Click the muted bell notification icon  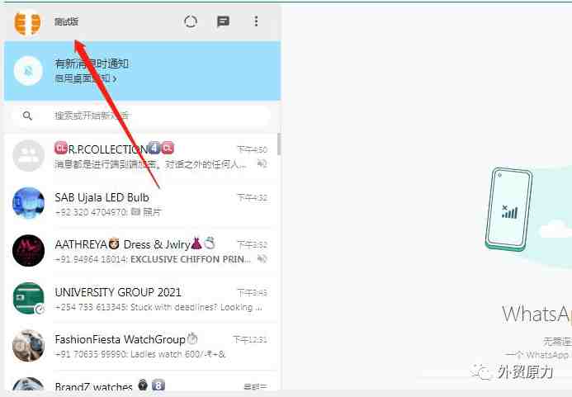[28, 71]
